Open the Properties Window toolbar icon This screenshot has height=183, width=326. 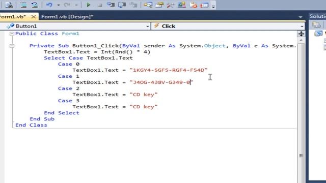(x=159, y=5)
